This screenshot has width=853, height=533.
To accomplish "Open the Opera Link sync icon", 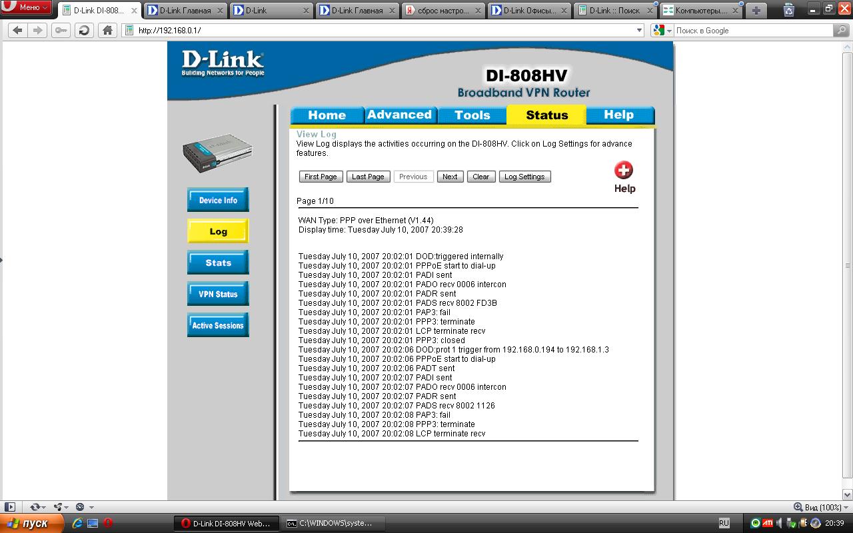I will (x=35, y=507).
